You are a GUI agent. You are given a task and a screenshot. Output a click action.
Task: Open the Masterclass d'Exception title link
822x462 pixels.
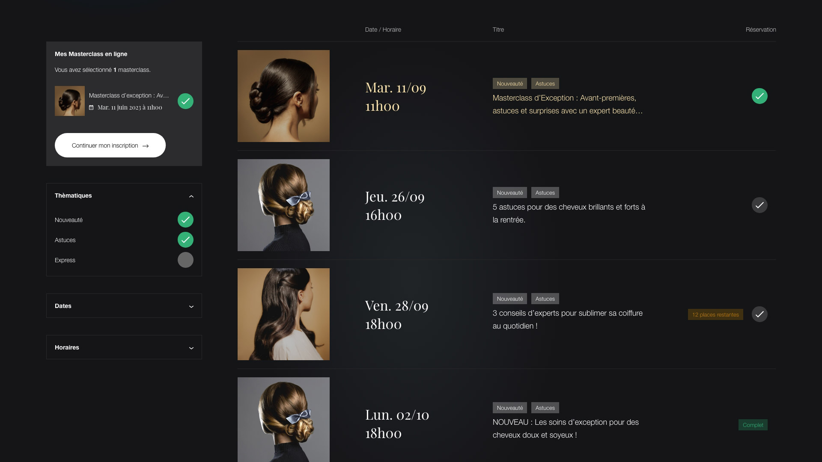[568, 104]
